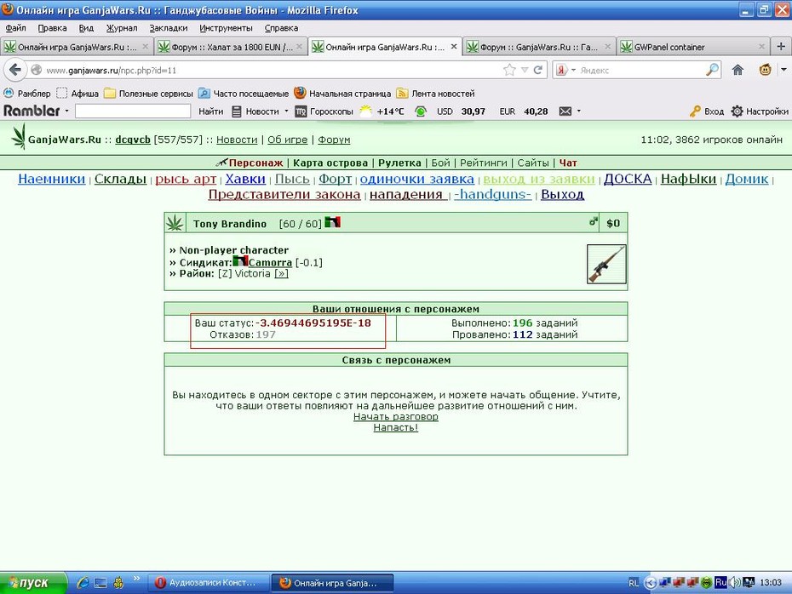
Task: Expand the Rambler logo dropdown arrow
Action: coord(66,111)
